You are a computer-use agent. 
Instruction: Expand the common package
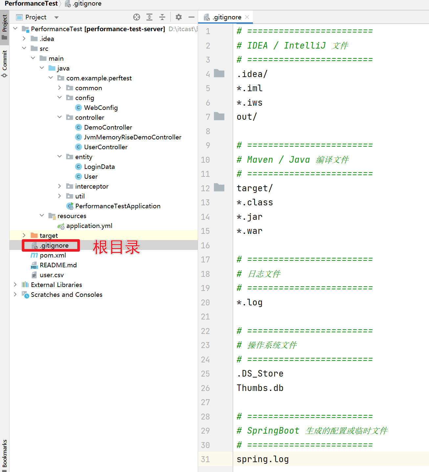[59, 88]
